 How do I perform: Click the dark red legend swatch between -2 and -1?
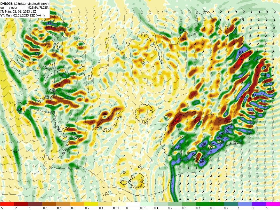point(21,204)
